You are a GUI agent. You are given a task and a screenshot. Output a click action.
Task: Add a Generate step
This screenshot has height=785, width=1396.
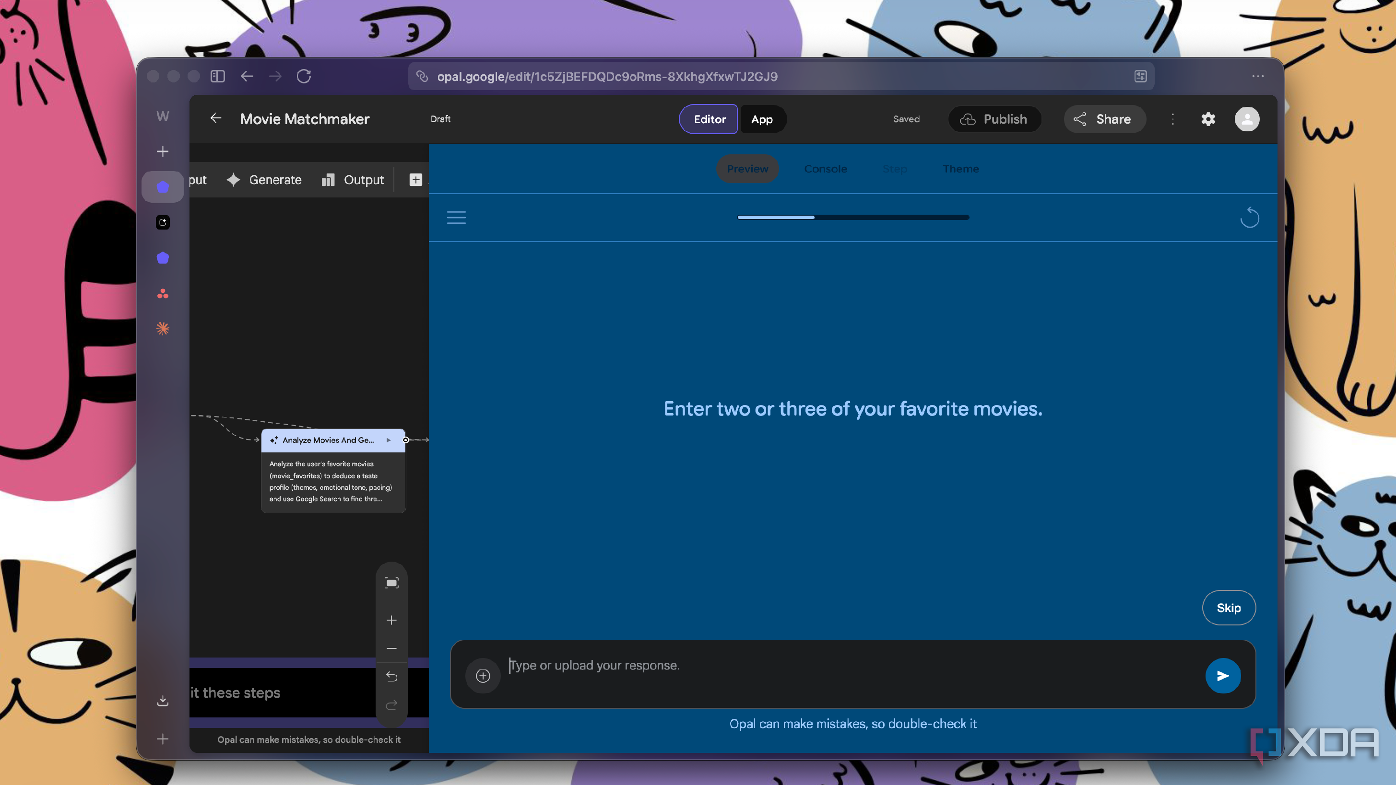(x=264, y=180)
